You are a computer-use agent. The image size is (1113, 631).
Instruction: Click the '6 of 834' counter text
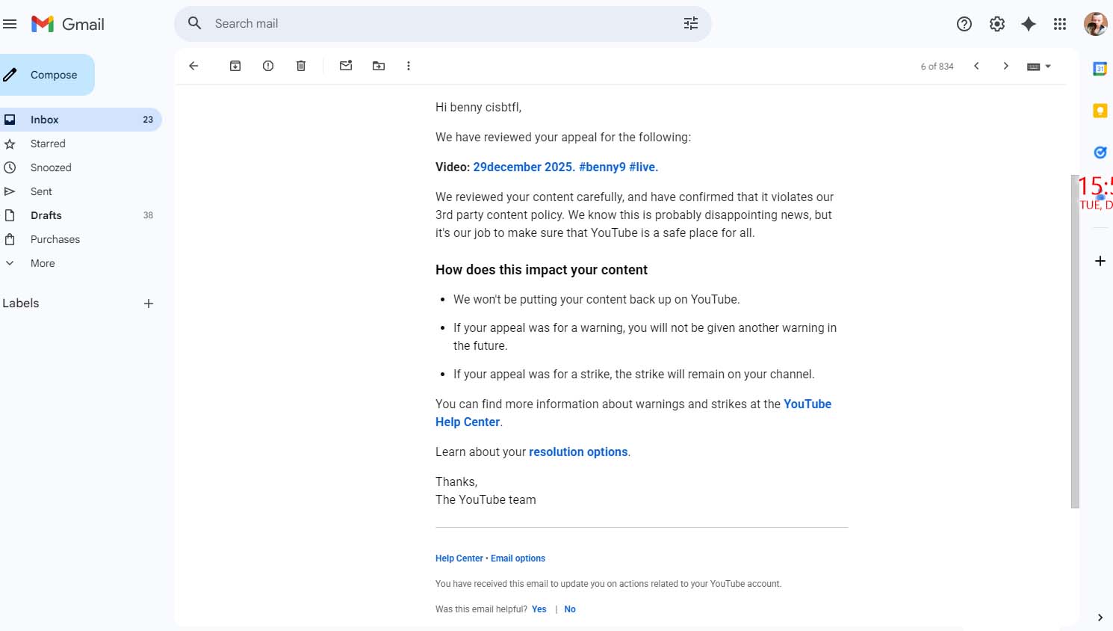click(937, 67)
